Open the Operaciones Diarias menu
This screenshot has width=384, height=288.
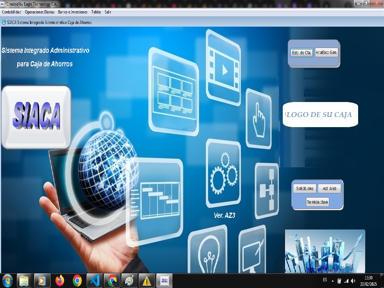click(39, 12)
